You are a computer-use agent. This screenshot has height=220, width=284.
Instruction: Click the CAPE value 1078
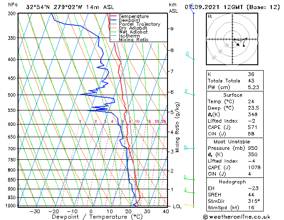click(x=254, y=167)
